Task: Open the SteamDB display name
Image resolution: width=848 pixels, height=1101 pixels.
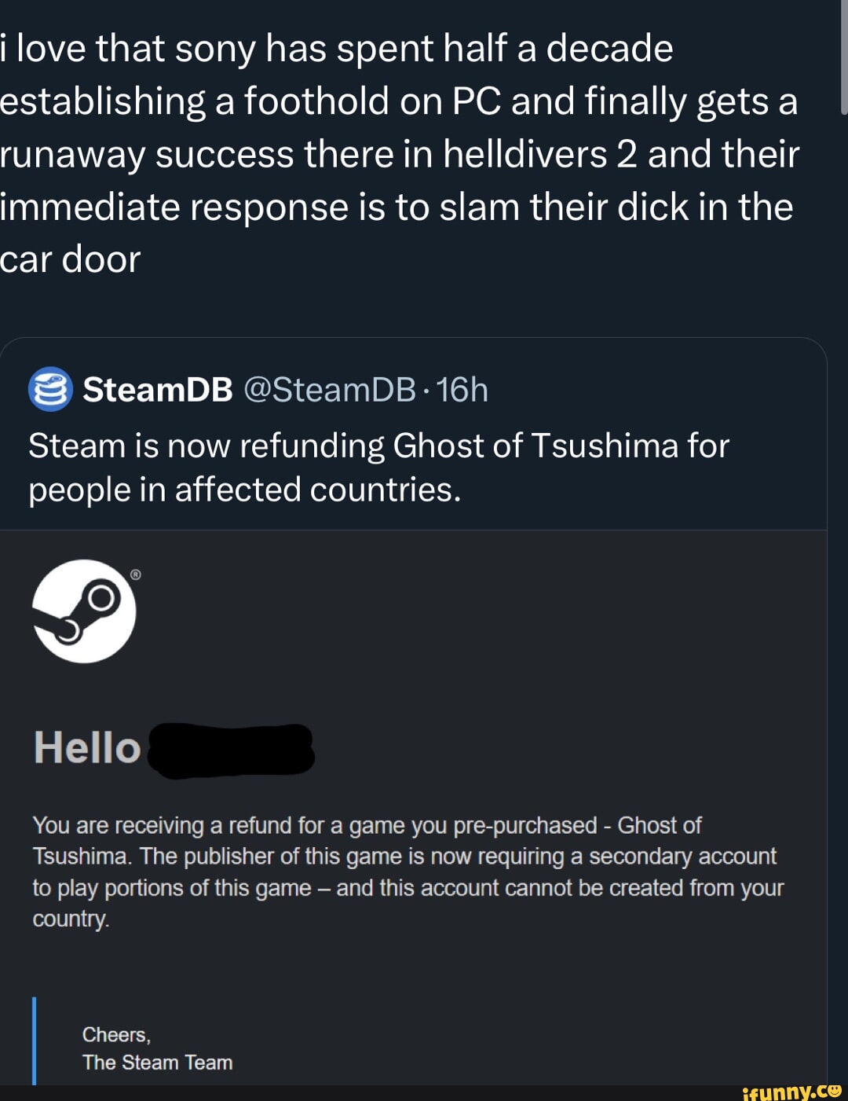Action: click(158, 389)
